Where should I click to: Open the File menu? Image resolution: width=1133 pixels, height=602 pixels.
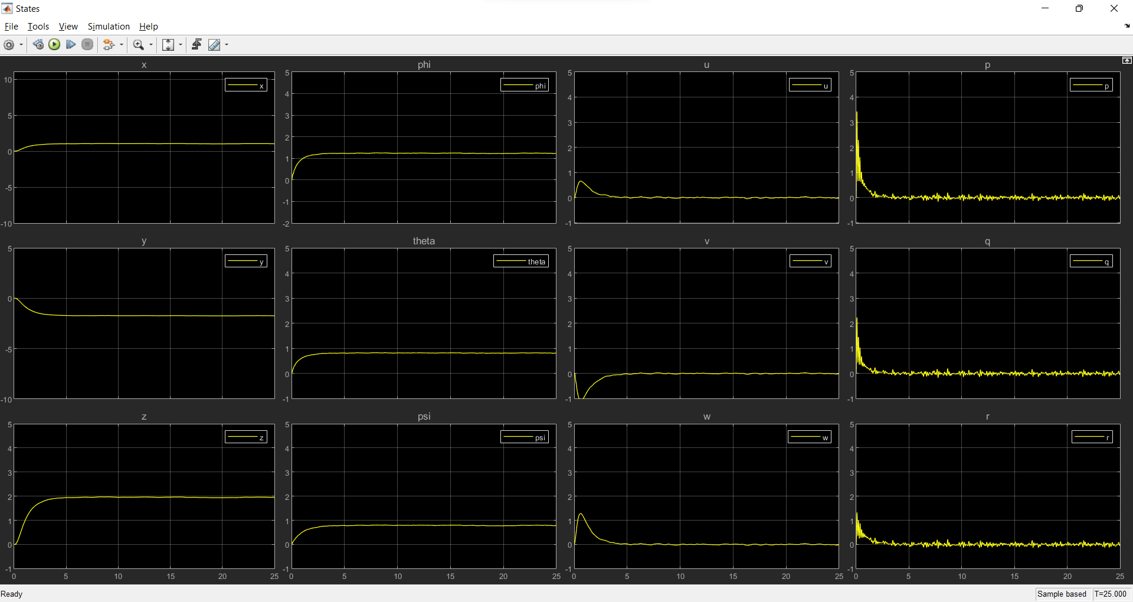[x=11, y=27]
